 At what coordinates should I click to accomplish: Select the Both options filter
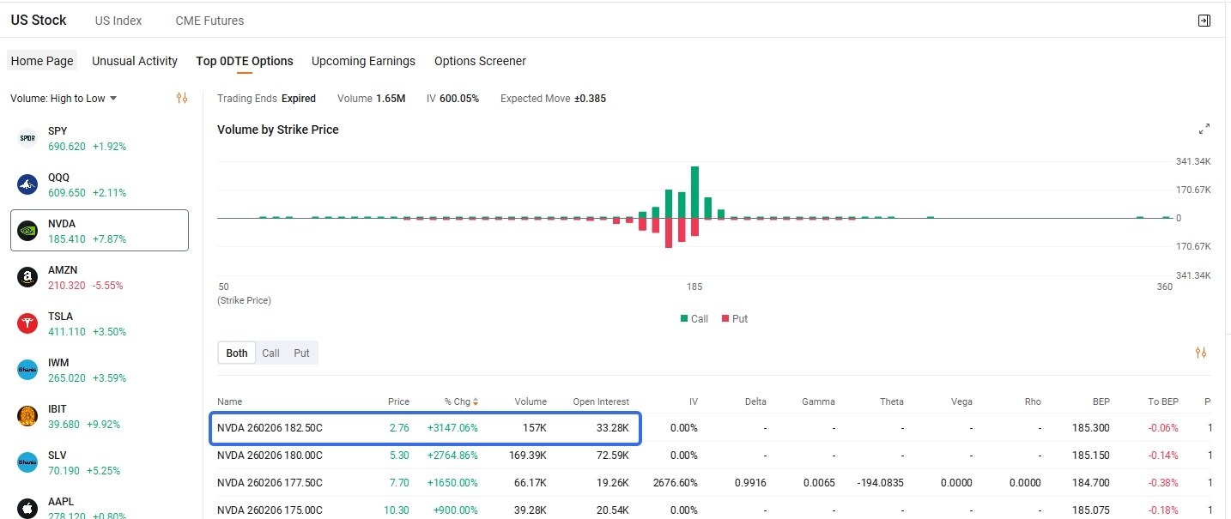(237, 353)
